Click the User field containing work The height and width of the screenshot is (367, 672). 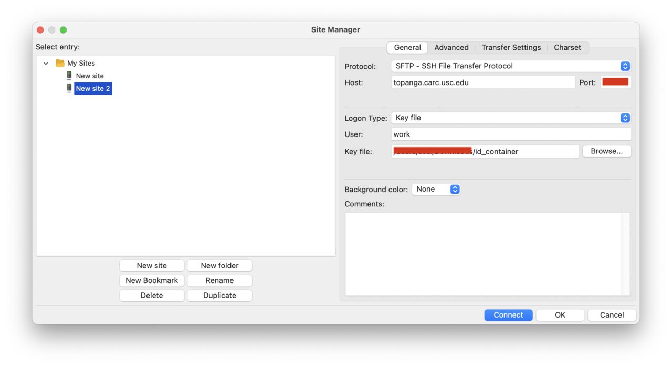coord(511,134)
